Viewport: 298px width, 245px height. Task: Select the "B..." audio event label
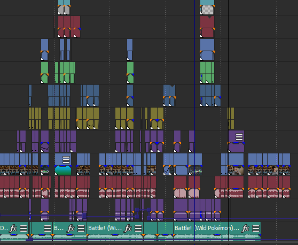[59, 228]
